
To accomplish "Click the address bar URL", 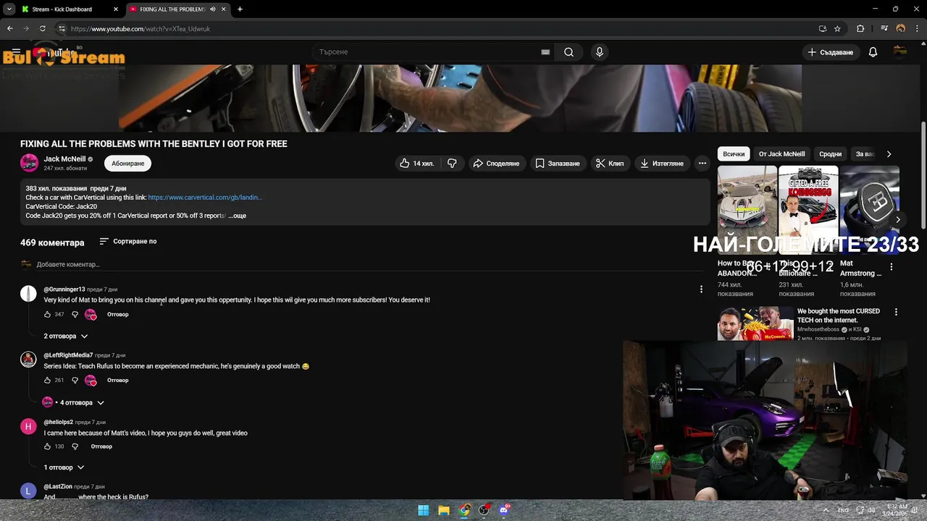I will coord(140,29).
